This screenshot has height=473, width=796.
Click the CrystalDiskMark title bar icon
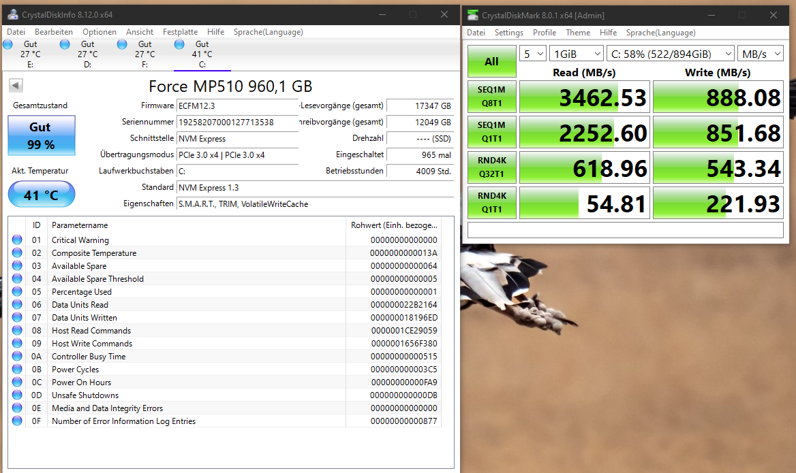tap(473, 15)
